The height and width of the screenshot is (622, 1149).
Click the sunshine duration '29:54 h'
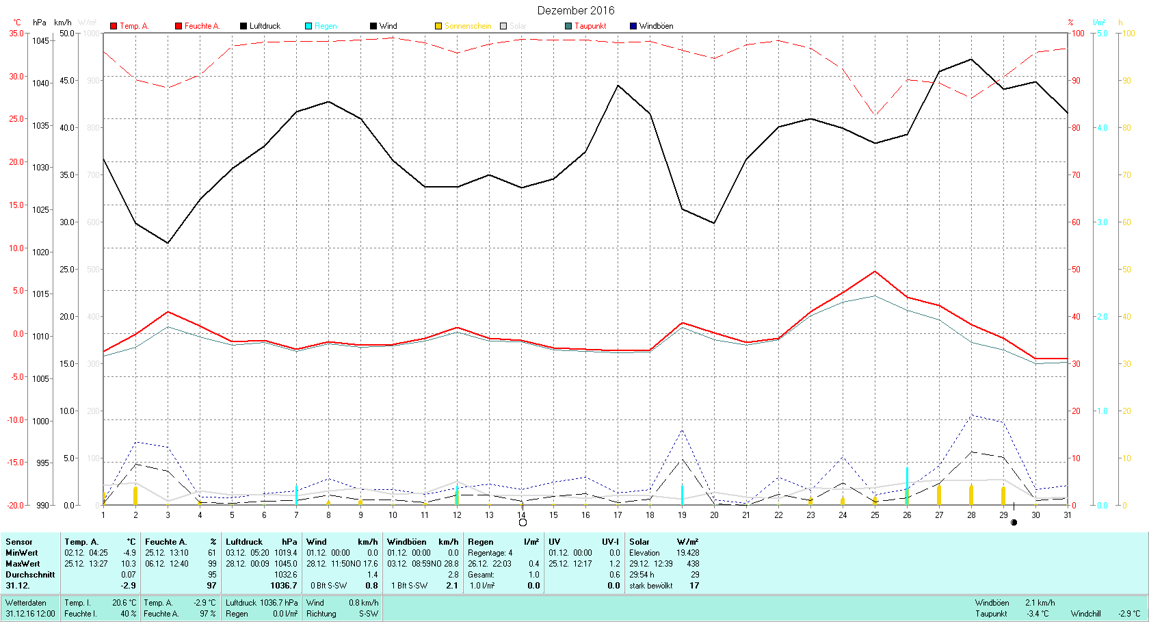[x=642, y=575]
